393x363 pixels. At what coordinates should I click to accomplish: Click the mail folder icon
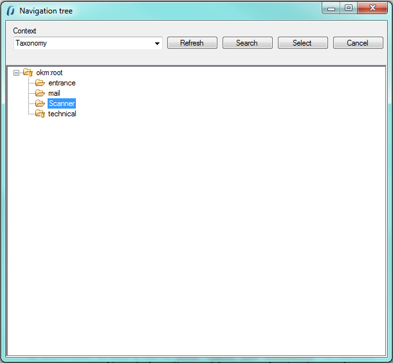click(40, 93)
